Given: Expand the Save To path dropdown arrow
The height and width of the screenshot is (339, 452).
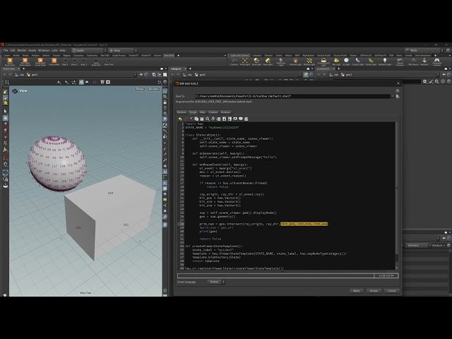Looking at the screenshot, I should [x=393, y=96].
